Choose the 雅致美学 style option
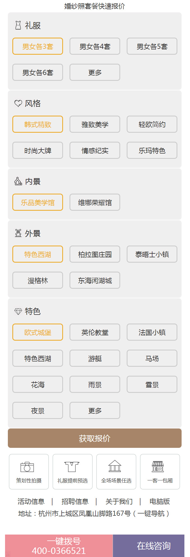190x557 pixels. coord(95,124)
